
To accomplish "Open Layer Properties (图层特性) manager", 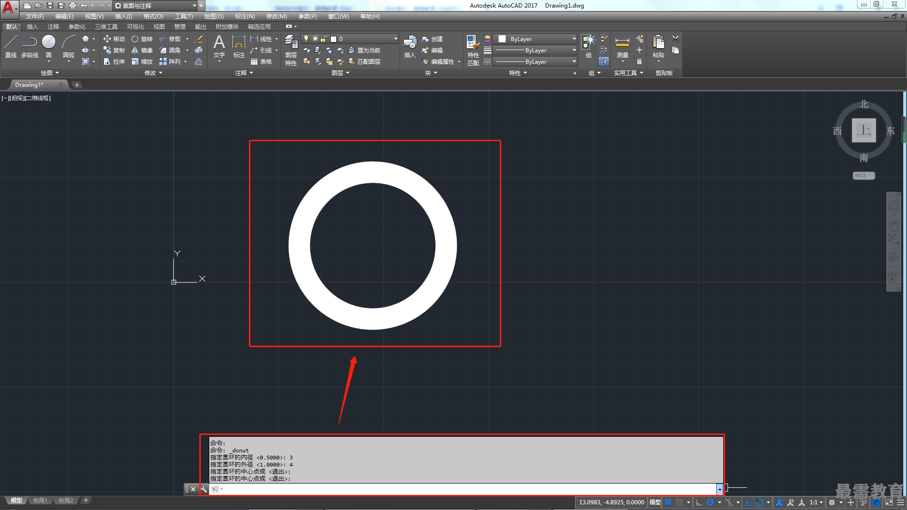I will click(291, 50).
